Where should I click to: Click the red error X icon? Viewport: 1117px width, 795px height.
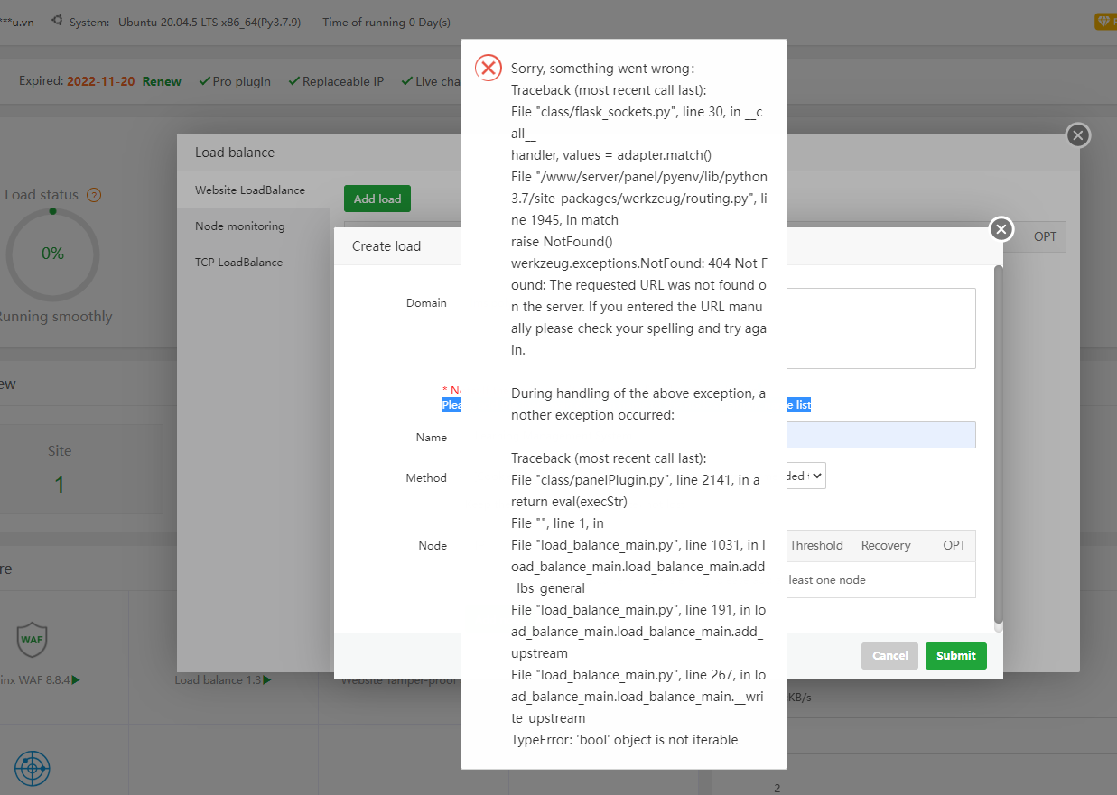click(x=489, y=68)
